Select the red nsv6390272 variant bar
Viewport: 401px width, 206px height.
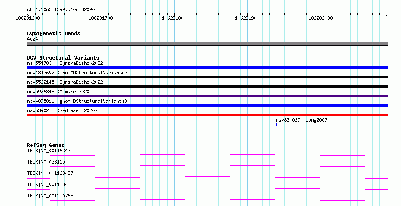tap(207, 115)
